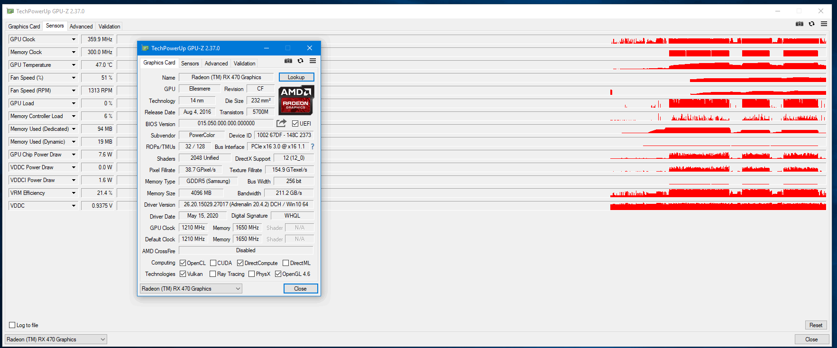Open hamburger menu in background Sensors window
The height and width of the screenshot is (348, 837).
(x=824, y=24)
